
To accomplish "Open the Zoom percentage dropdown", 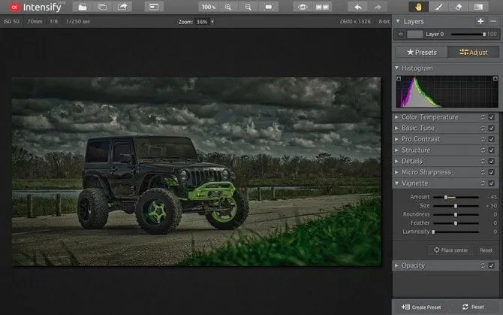I will [x=212, y=22].
